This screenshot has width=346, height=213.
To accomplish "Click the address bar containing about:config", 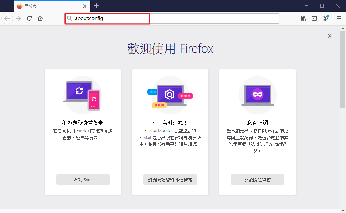I will coord(172,18).
